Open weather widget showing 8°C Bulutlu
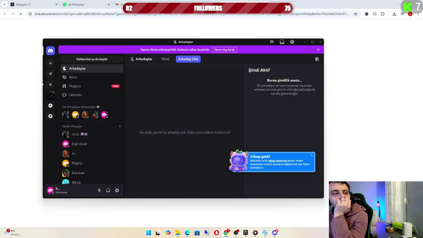 [x=12, y=233]
